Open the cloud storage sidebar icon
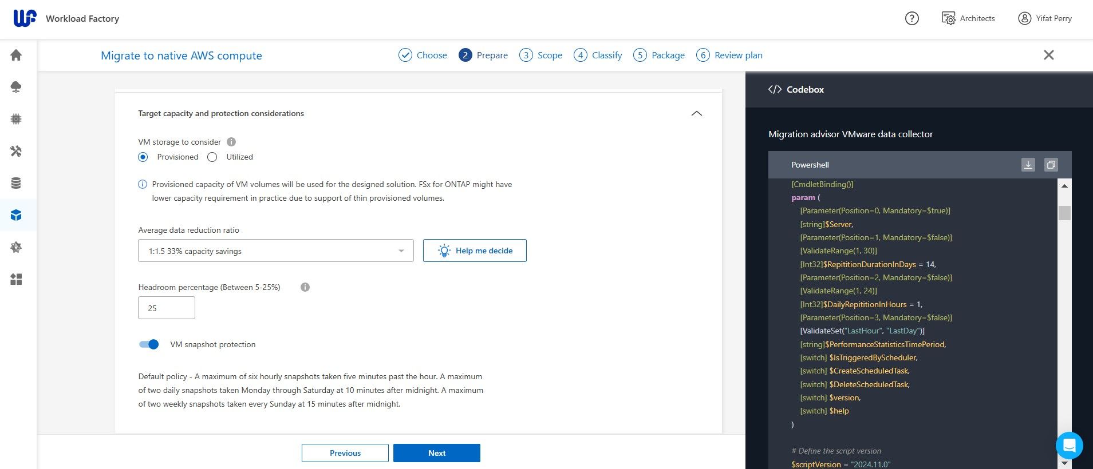 (16, 87)
